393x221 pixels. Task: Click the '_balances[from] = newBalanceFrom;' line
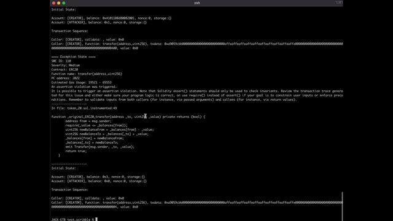pos(95,138)
